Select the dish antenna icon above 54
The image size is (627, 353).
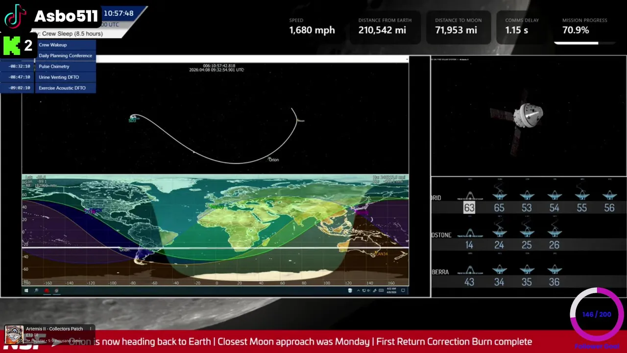pyautogui.click(x=554, y=195)
